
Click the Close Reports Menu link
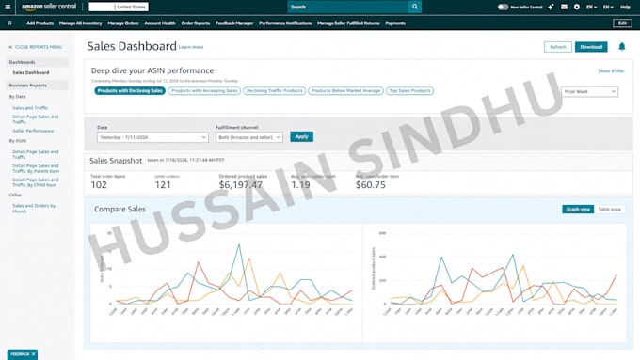point(39,47)
